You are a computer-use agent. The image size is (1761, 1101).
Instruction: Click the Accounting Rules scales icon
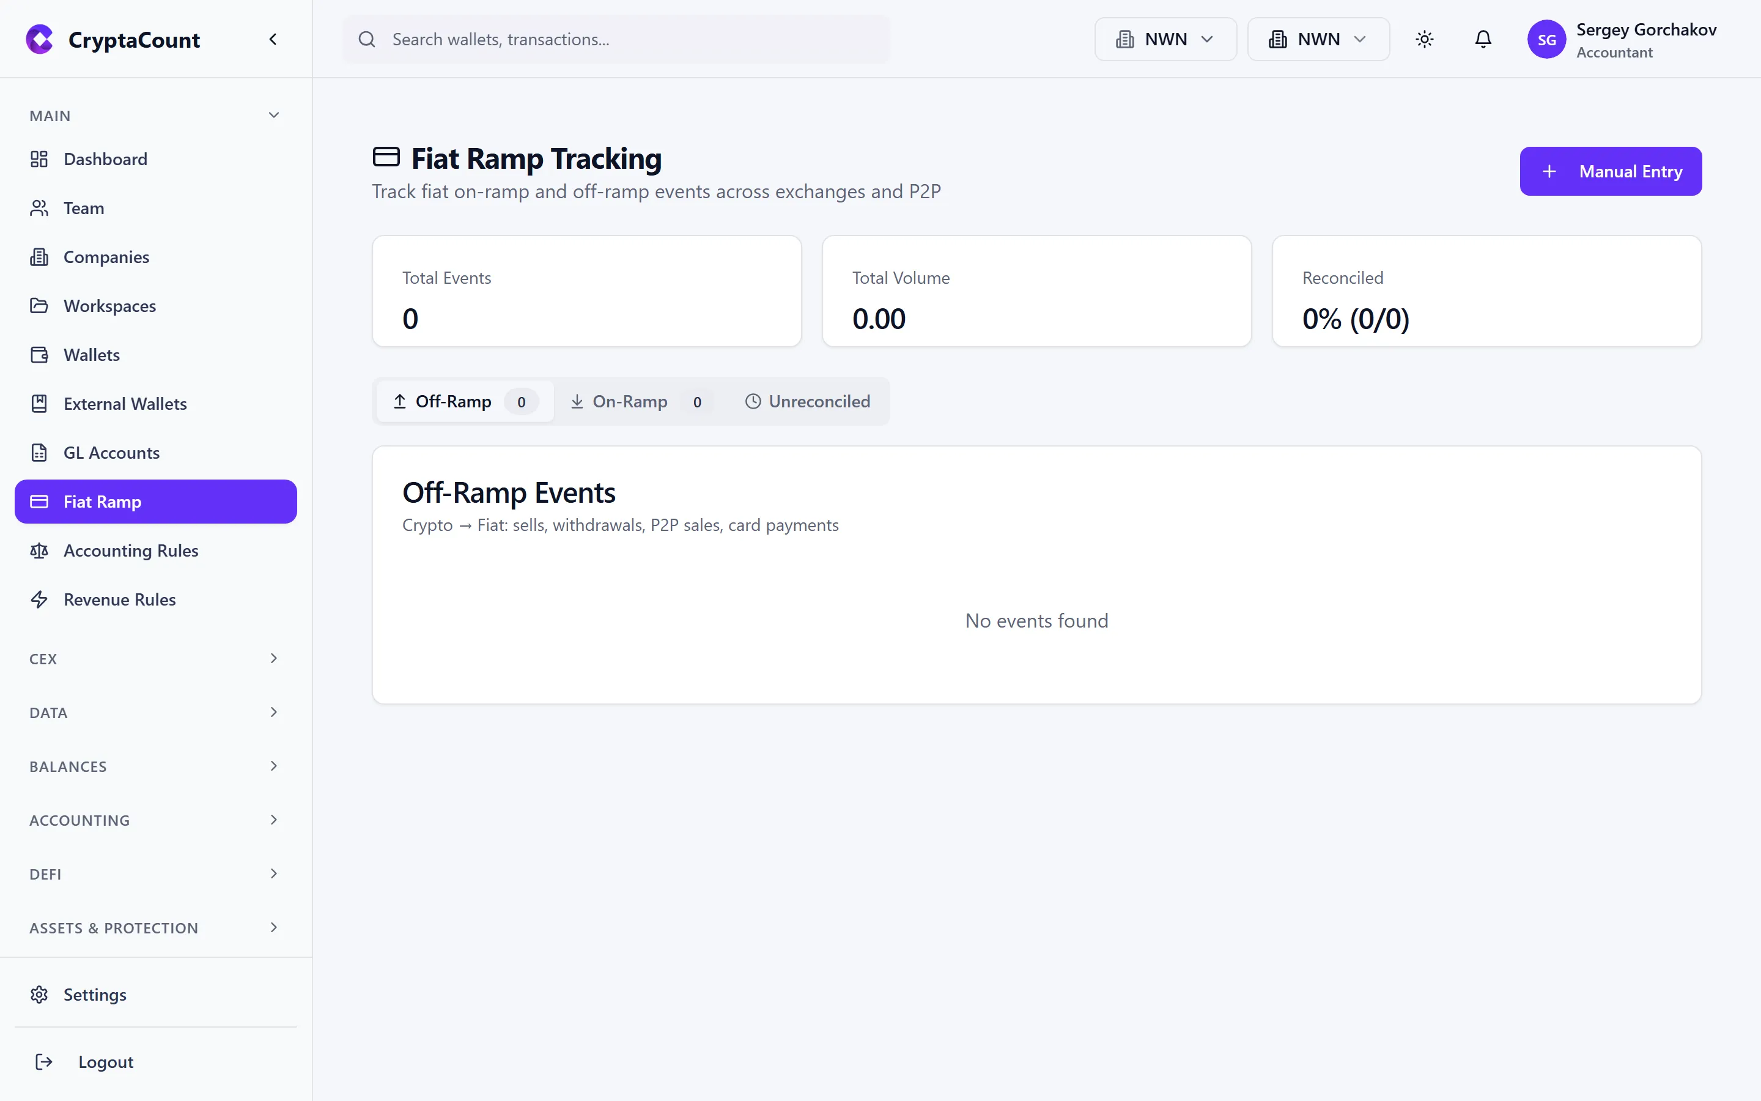click(39, 550)
